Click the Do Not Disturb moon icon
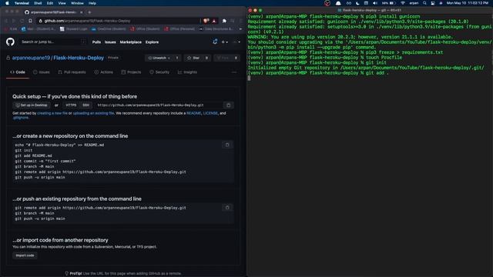This screenshot has width=493, height=277. pyautogui.click(x=357, y=3)
